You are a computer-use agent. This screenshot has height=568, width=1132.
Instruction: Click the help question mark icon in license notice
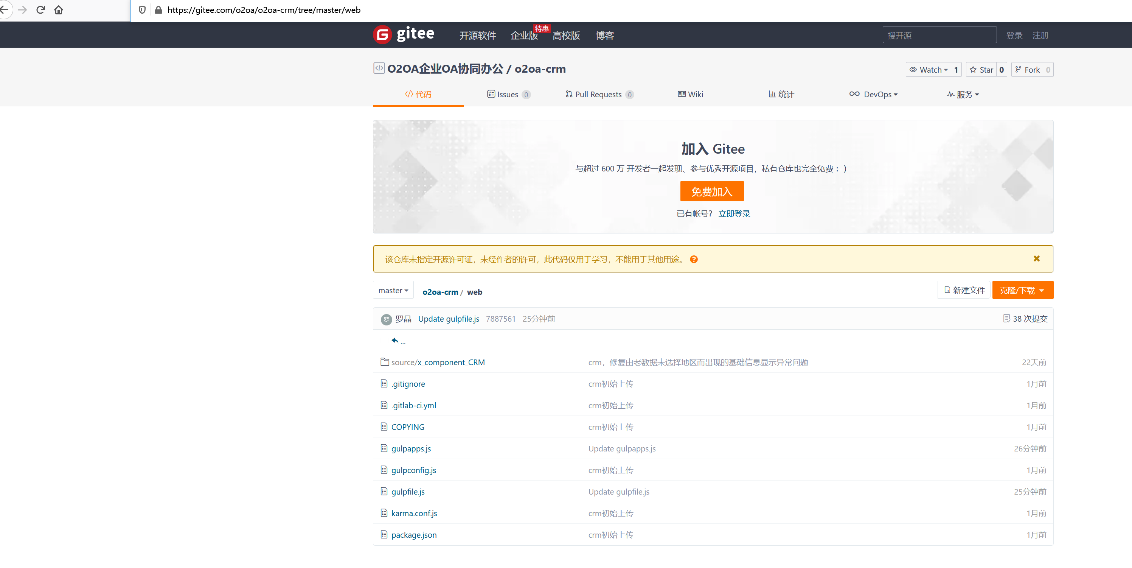(694, 259)
